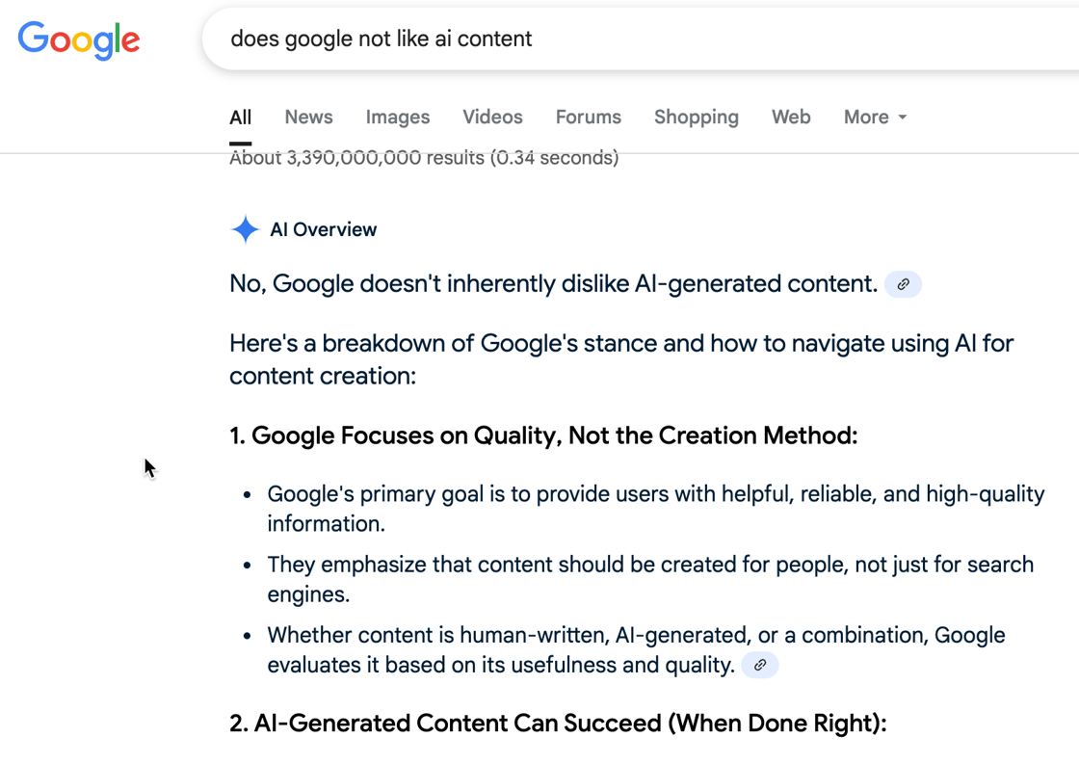Click the AI Overview sparkle icon
1079x764 pixels.
click(x=246, y=229)
